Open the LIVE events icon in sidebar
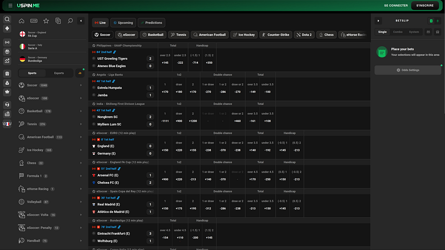Screen dimensions: 445x250 coord(34,21)
